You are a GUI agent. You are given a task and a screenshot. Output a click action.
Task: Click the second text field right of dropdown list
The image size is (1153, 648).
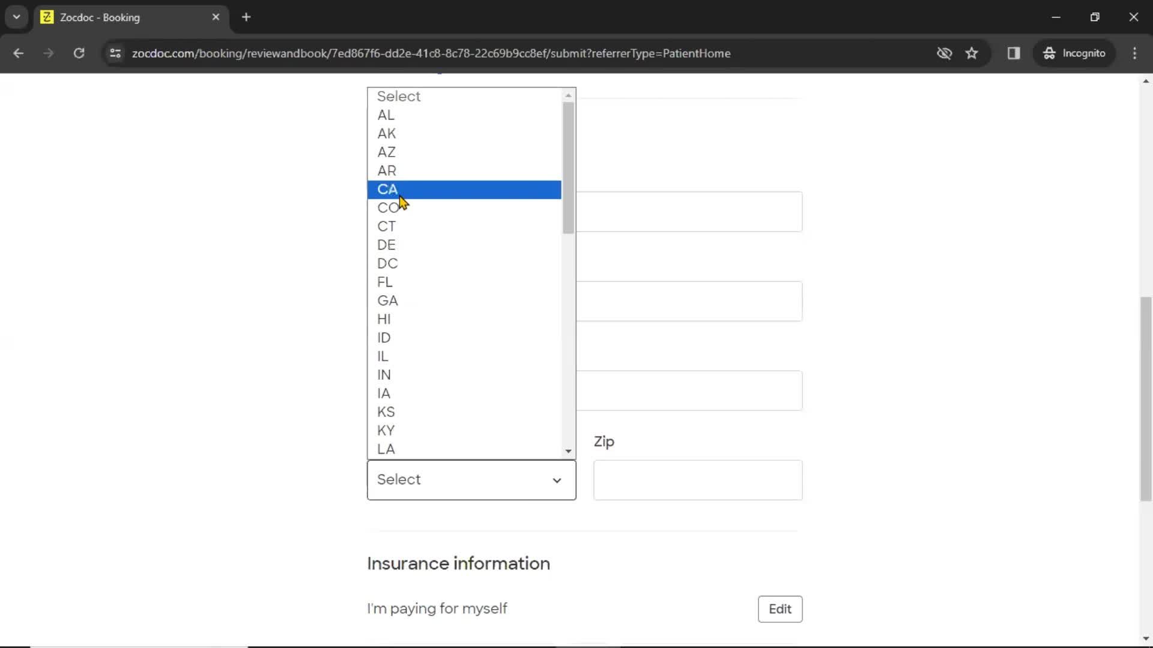[x=689, y=301]
